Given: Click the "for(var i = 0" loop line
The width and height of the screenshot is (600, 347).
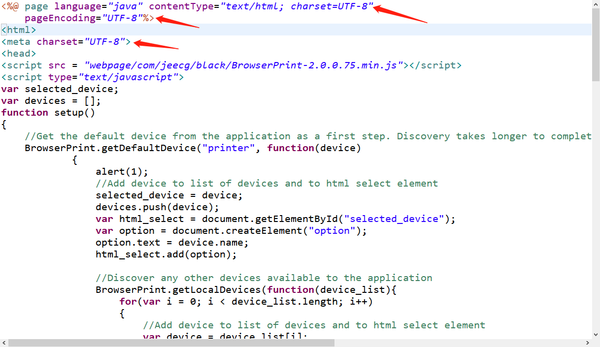Looking at the screenshot, I should click(246, 302).
